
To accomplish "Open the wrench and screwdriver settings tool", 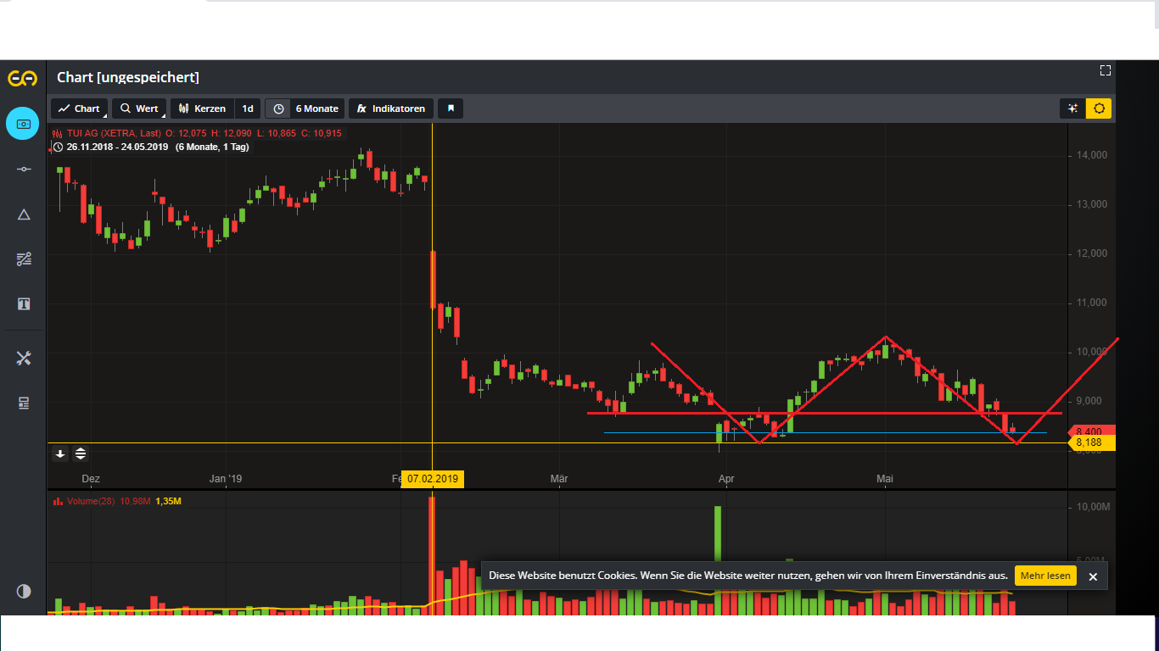I will [x=24, y=358].
